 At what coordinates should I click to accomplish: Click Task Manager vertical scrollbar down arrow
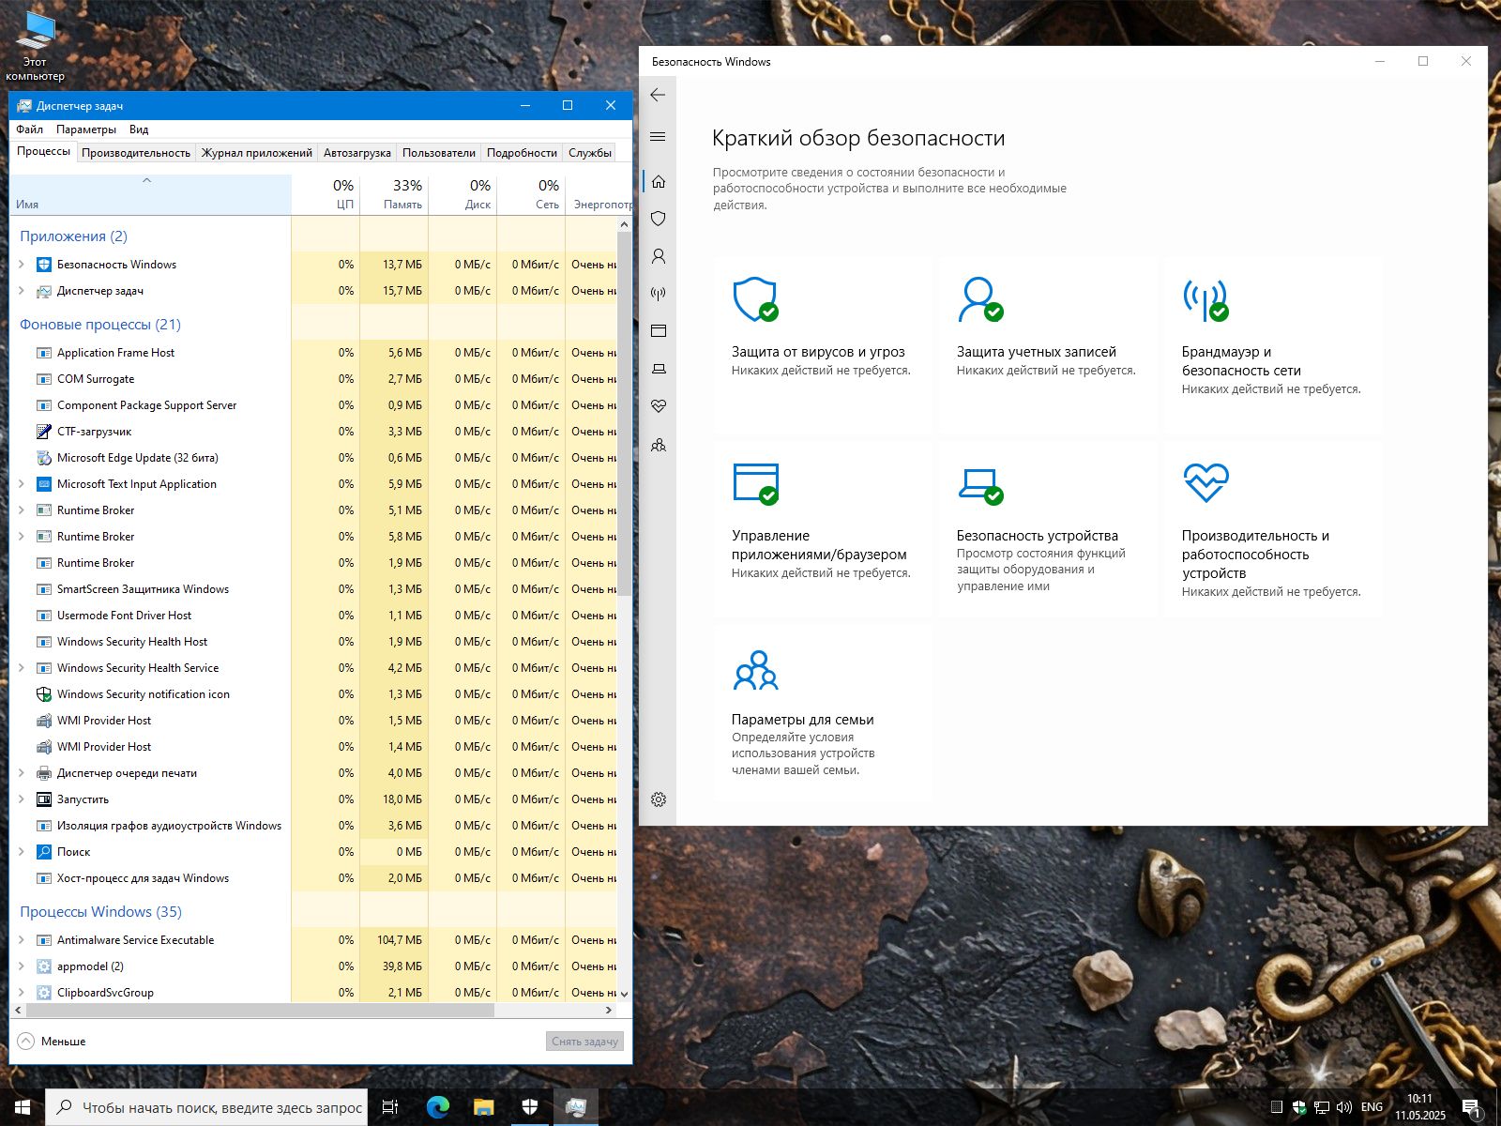(624, 994)
